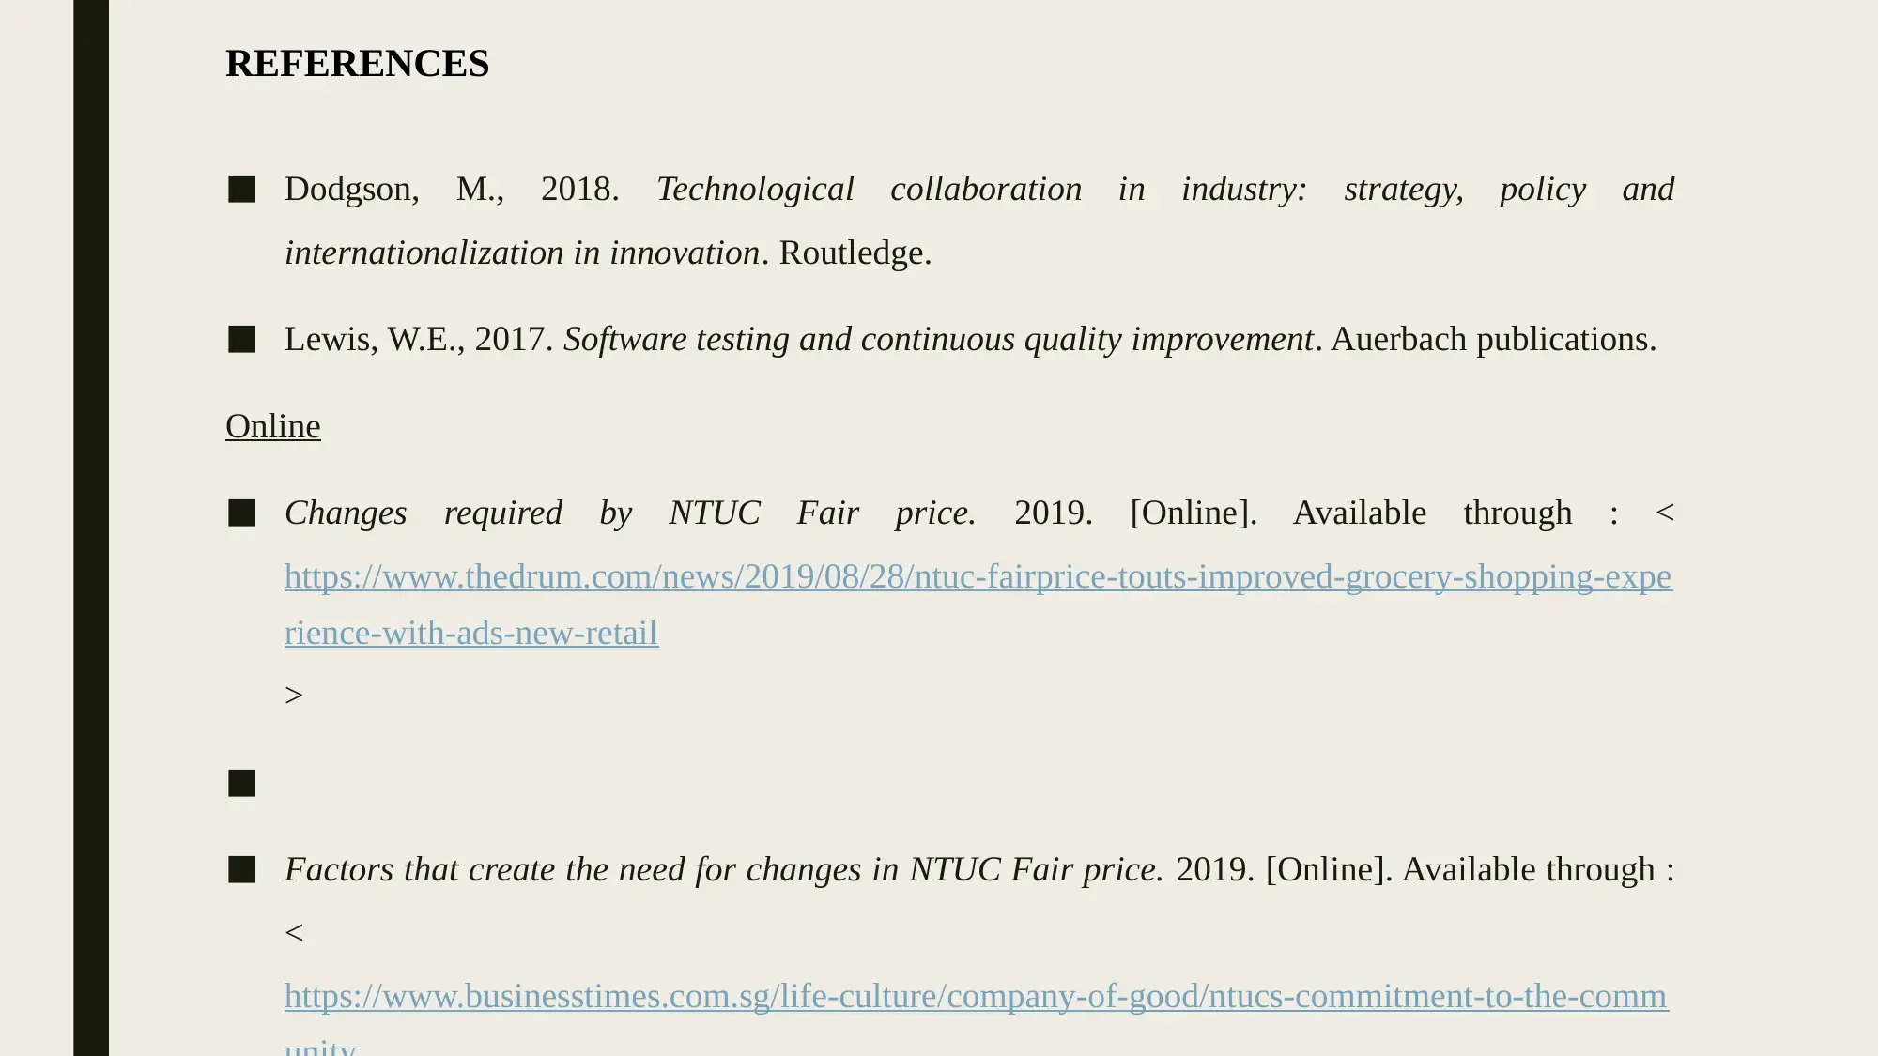Click the businesstimes.com.sg hyperlink
This screenshot has width=1879, height=1056.
point(975,995)
